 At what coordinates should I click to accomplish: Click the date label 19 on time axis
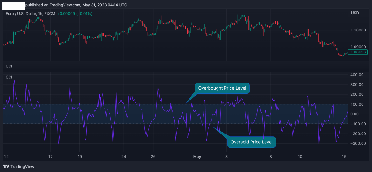click(x=79, y=156)
